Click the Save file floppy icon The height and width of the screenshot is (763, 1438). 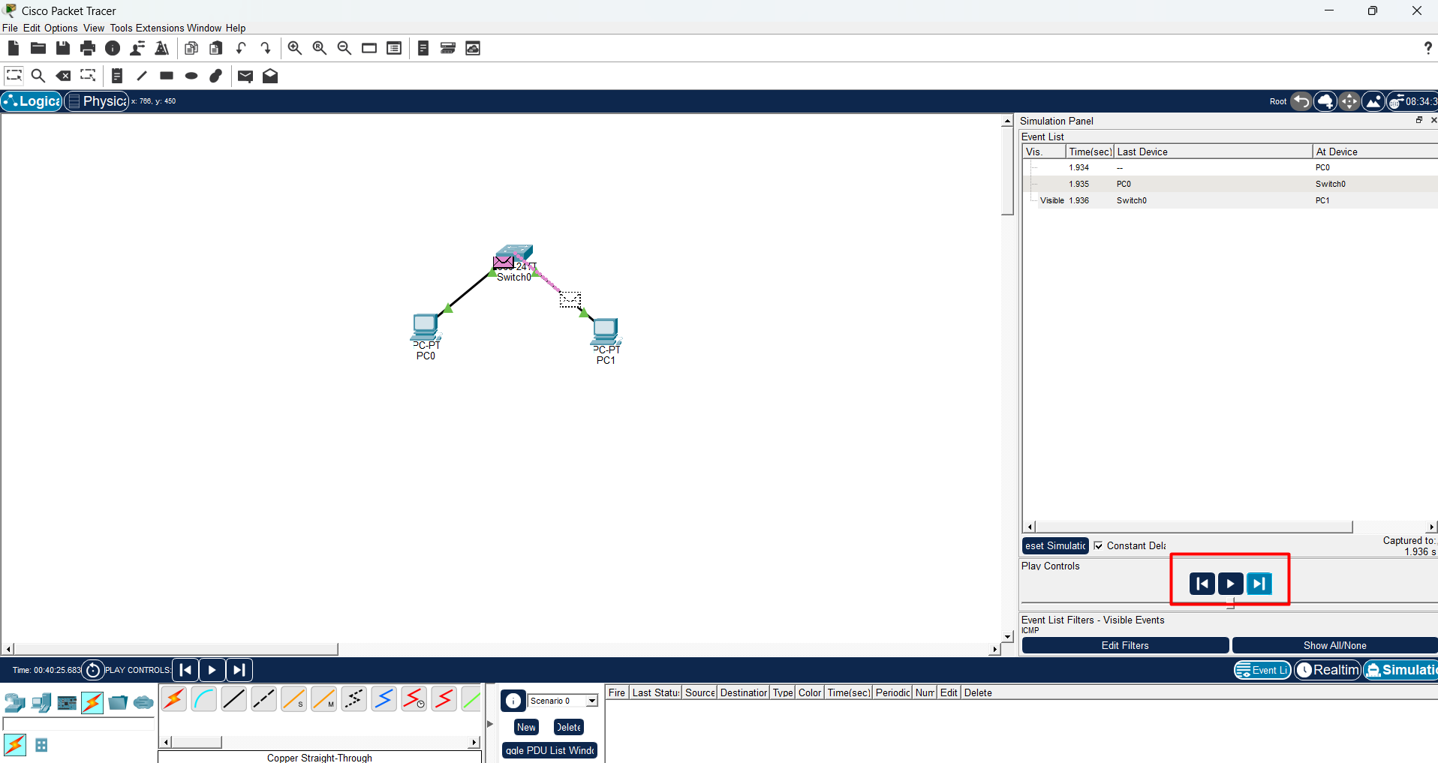tap(63, 48)
